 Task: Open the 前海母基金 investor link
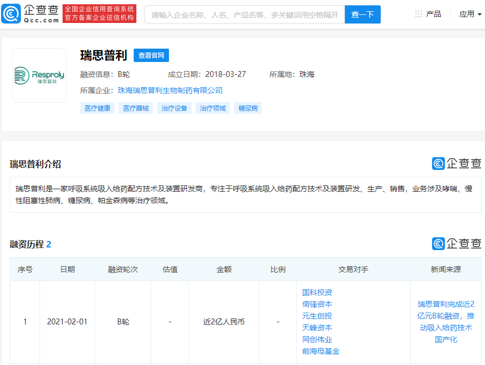coord(321,351)
